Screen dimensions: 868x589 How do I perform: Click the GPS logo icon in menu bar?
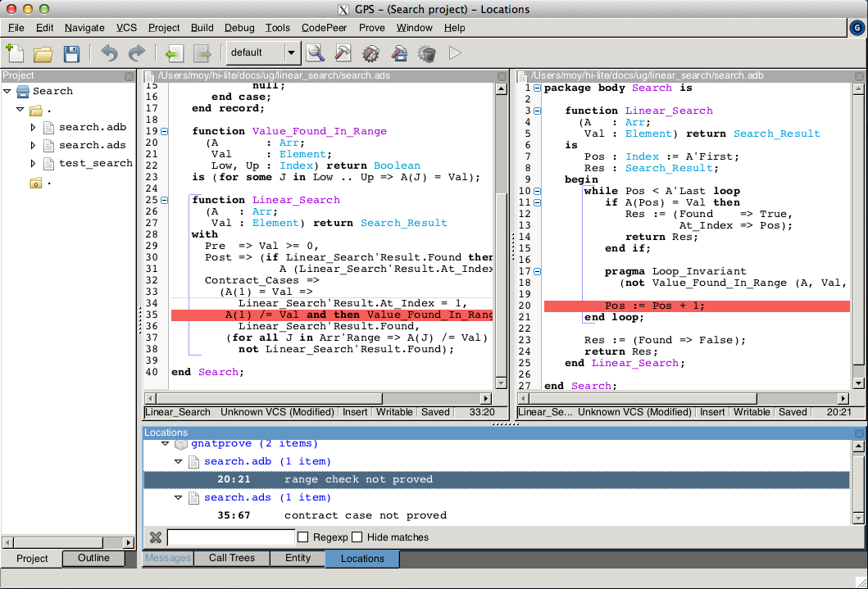pyautogui.click(x=857, y=28)
